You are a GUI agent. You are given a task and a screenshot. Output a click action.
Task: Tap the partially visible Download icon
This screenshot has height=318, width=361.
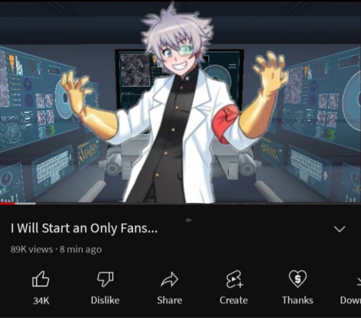click(x=358, y=281)
